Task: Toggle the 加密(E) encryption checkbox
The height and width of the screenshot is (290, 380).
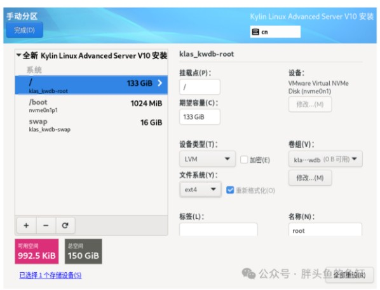Action: tap(244, 160)
